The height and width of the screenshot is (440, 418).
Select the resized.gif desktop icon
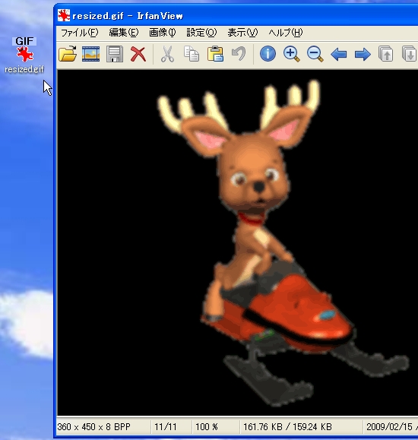pyautogui.click(x=24, y=55)
